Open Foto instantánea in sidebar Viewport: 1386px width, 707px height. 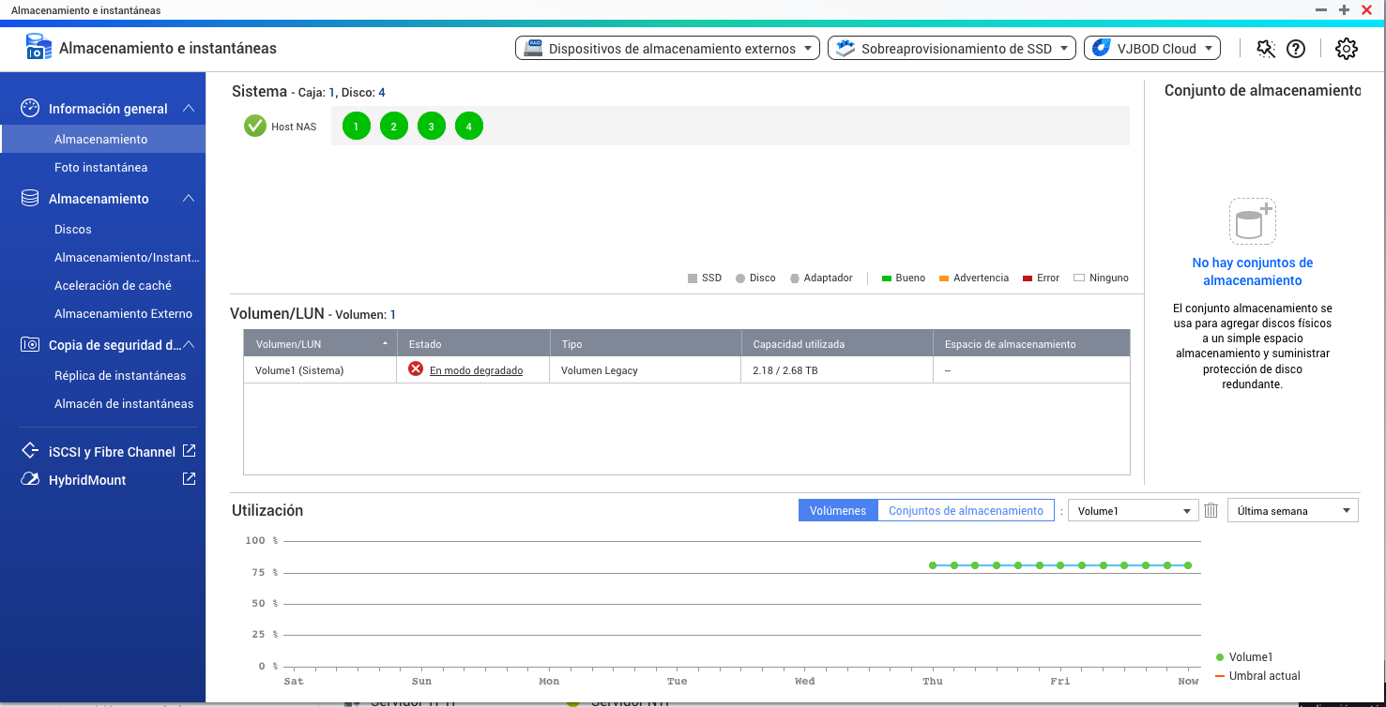pyautogui.click(x=100, y=168)
